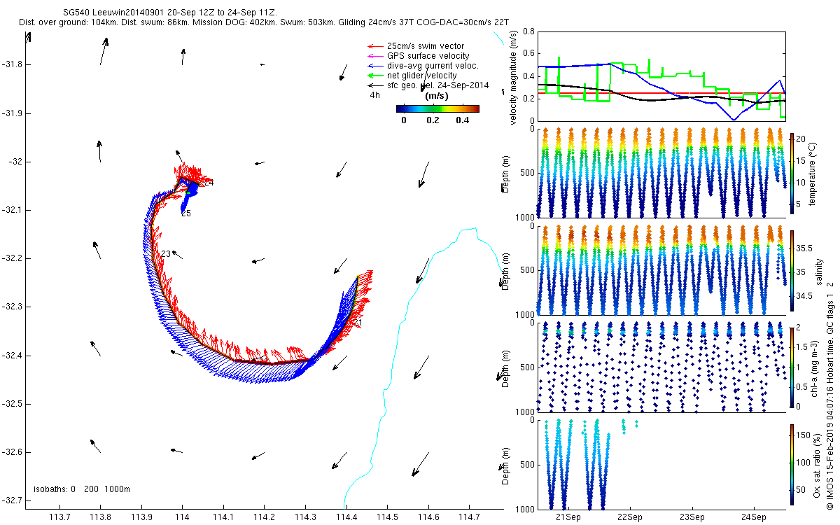Click the '22Sep' date tick label
This screenshot has height=525, width=840.
pos(630,517)
